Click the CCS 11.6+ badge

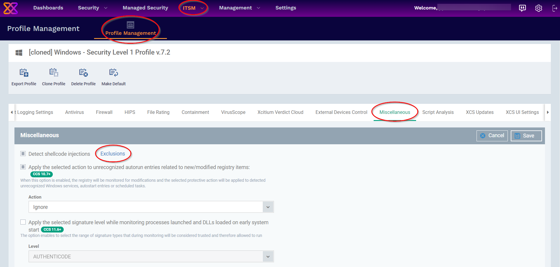click(x=52, y=230)
